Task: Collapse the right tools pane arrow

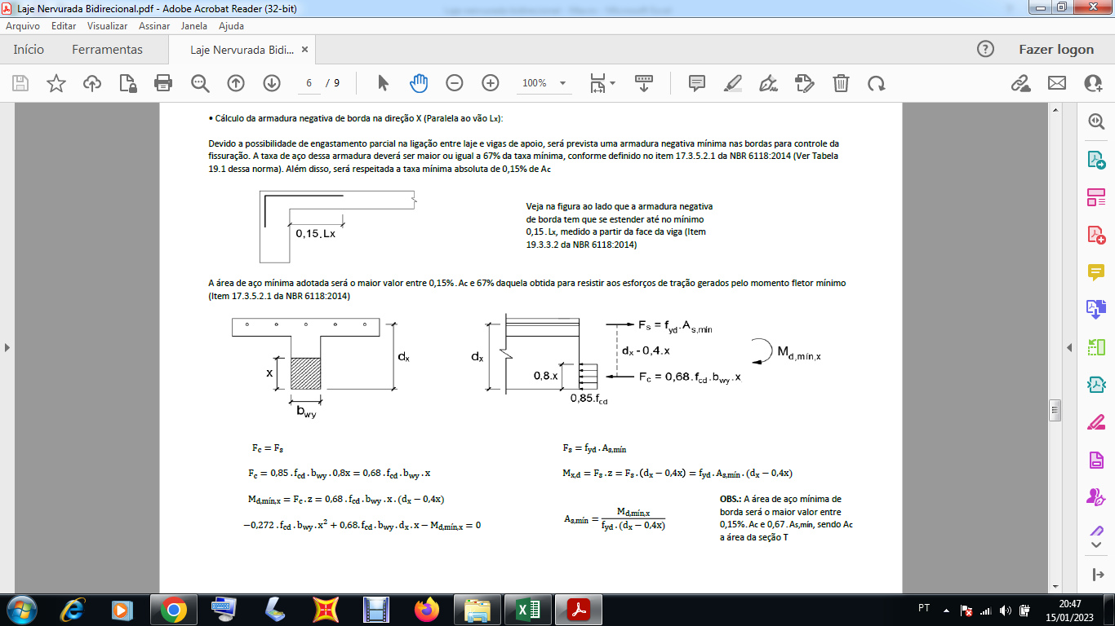Action: click(x=1069, y=348)
